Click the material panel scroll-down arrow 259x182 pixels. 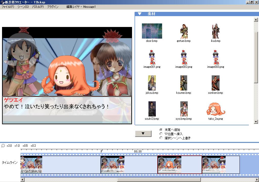tap(256, 122)
